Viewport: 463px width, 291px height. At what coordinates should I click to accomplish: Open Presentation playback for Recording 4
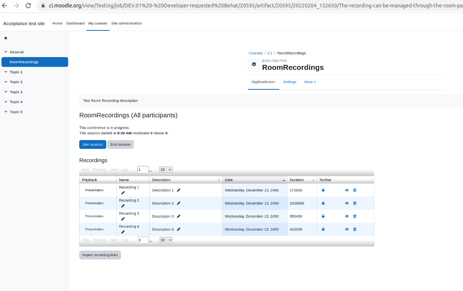pos(94,229)
